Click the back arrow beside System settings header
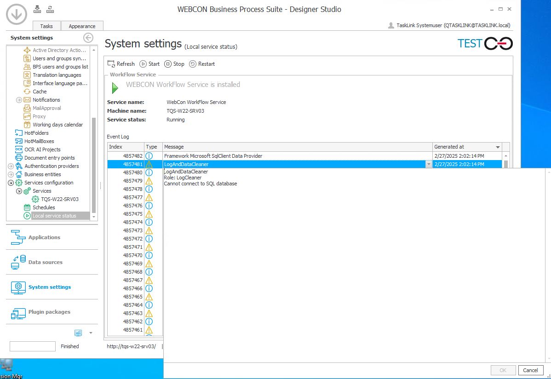This screenshot has width=551, height=379. [x=88, y=38]
